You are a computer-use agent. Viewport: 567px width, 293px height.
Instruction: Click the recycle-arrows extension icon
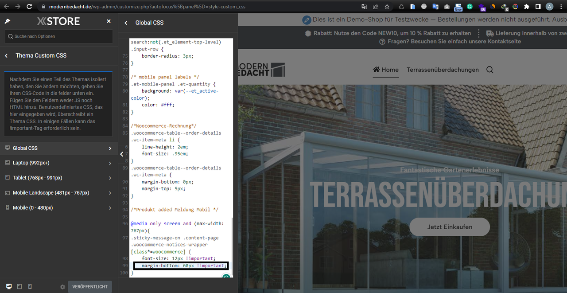(x=401, y=7)
